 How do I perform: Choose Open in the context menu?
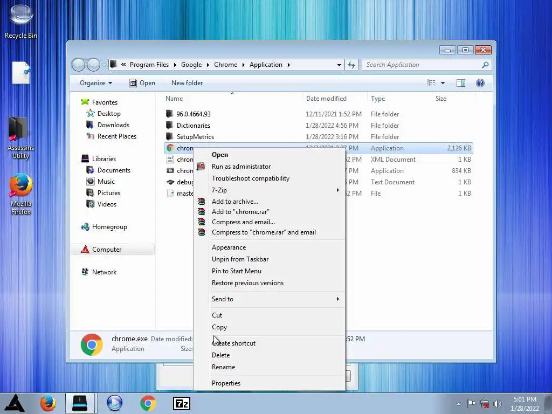pyautogui.click(x=220, y=155)
